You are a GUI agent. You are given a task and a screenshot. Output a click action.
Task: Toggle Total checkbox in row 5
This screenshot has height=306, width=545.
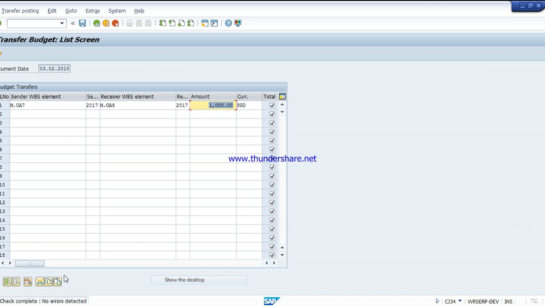272,141
